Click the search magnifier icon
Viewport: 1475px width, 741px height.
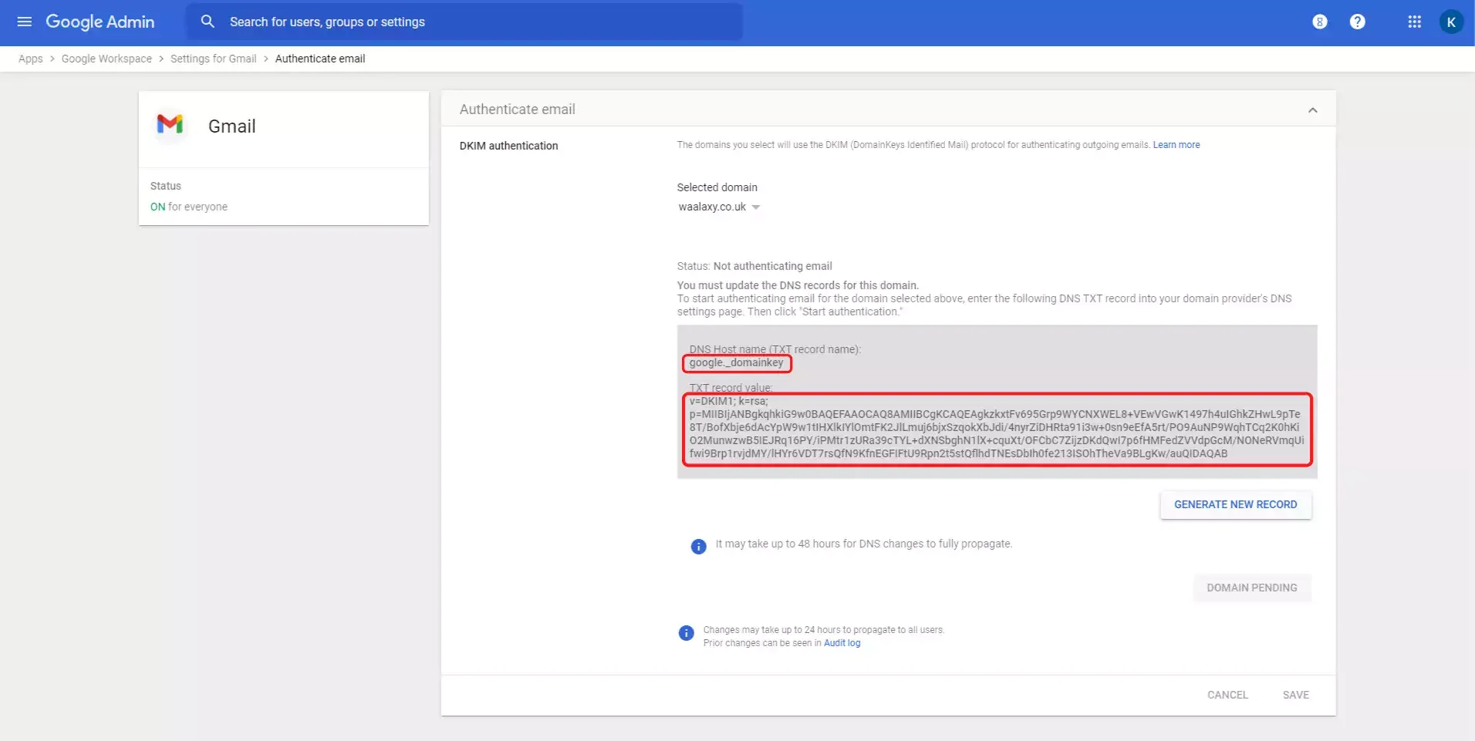[208, 22]
